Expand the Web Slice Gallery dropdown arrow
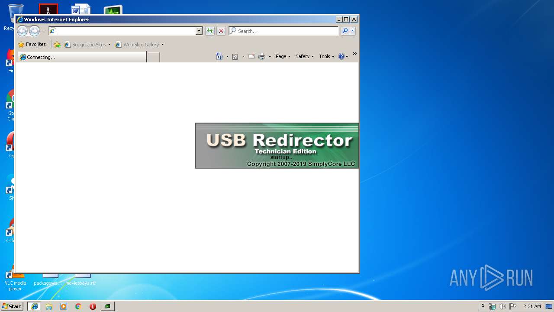This screenshot has height=312, width=554. [x=162, y=45]
